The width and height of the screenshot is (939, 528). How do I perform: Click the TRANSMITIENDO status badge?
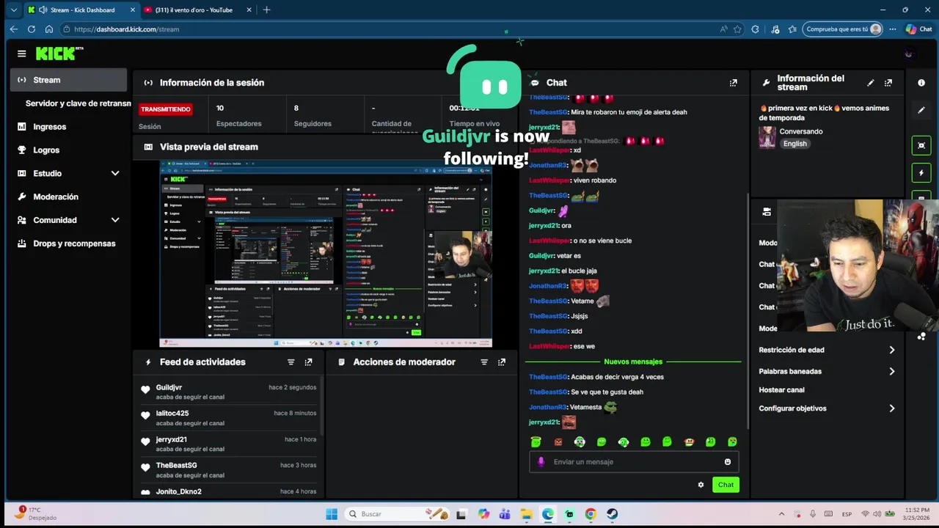click(166, 109)
